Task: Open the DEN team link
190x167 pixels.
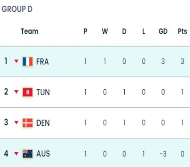Action: [x=43, y=123]
